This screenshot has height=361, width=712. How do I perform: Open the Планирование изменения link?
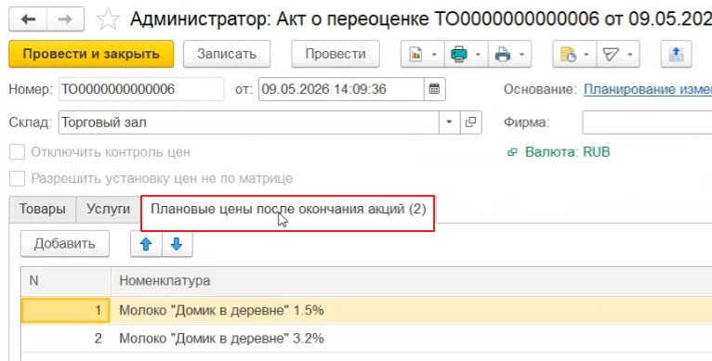(648, 89)
